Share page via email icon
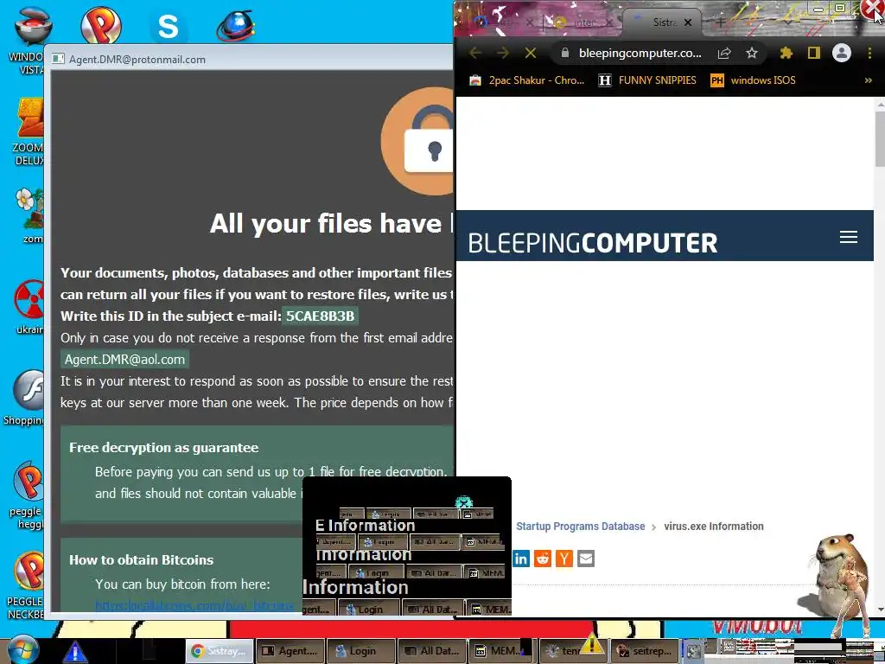 tap(586, 559)
